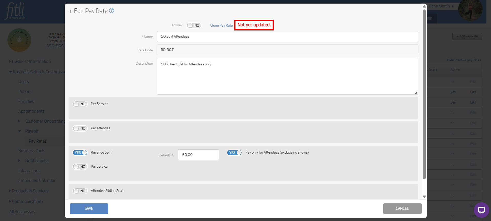This screenshot has height=221, width=491.
Task: Expand Notifications in the sidebar
Action: (34, 161)
